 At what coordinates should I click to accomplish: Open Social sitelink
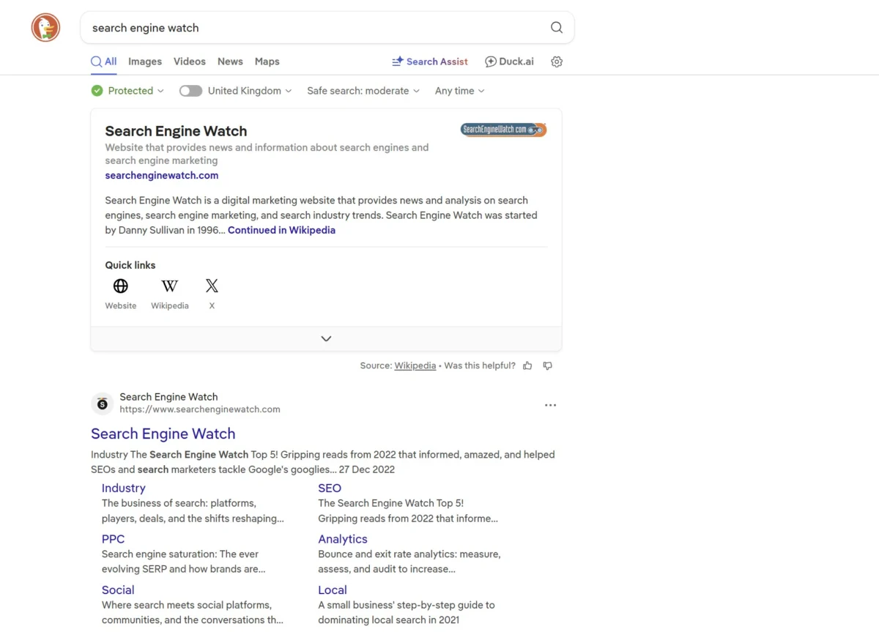[118, 590]
